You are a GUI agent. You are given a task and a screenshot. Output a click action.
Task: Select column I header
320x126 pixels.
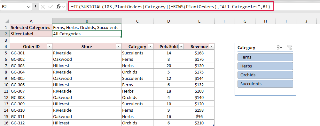pos(286,21)
